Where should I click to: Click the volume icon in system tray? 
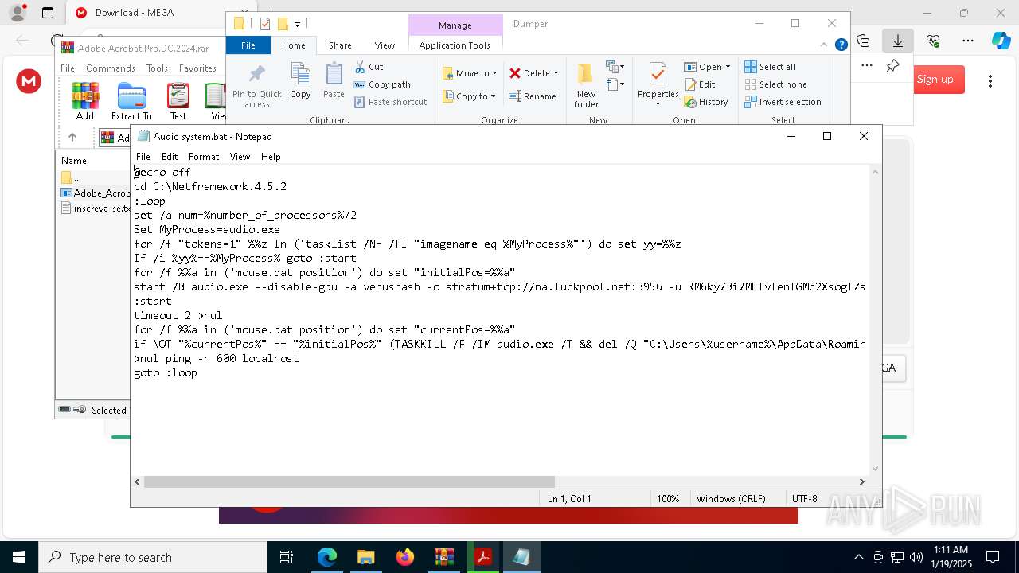(x=916, y=557)
